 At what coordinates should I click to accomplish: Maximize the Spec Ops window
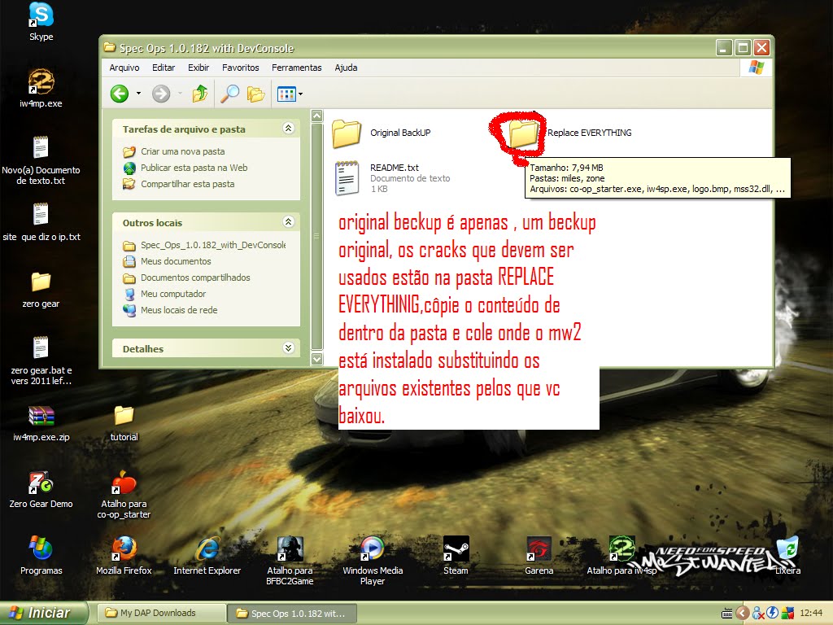[744, 48]
